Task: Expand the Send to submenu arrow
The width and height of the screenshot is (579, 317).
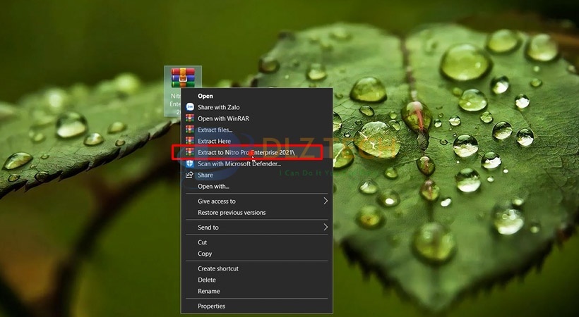Action: [326, 227]
